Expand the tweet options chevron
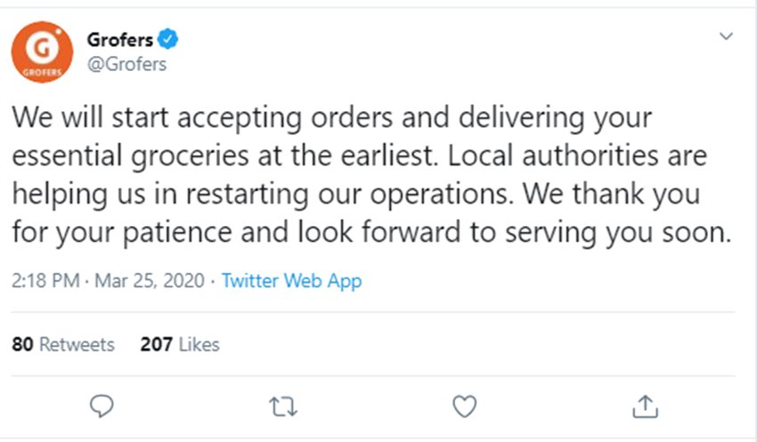 727,37
